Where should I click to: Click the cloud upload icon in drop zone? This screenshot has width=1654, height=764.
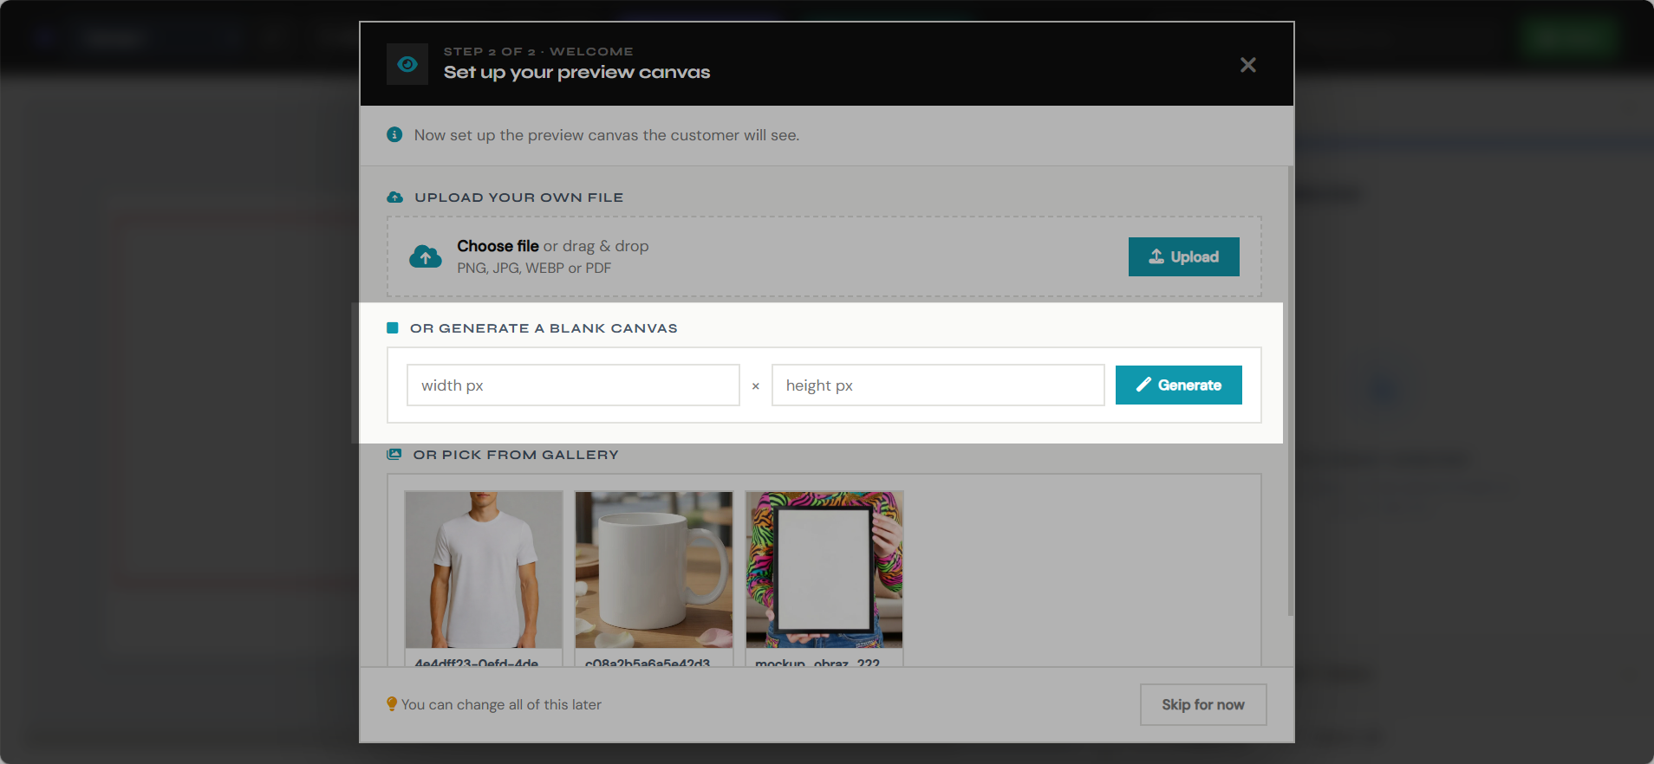pyautogui.click(x=425, y=256)
